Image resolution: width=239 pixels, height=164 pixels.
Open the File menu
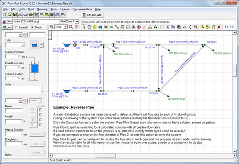(6, 9)
